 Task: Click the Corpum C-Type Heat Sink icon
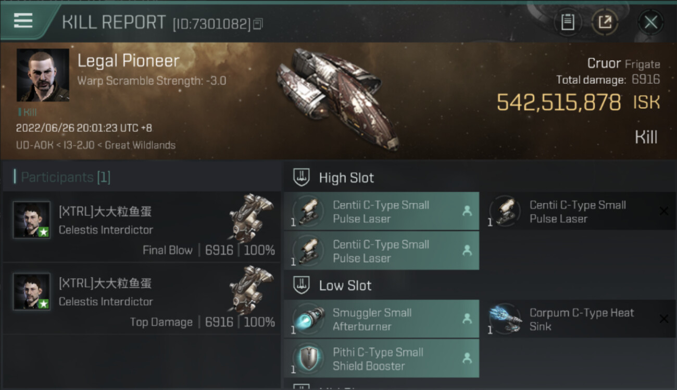tap(505, 319)
